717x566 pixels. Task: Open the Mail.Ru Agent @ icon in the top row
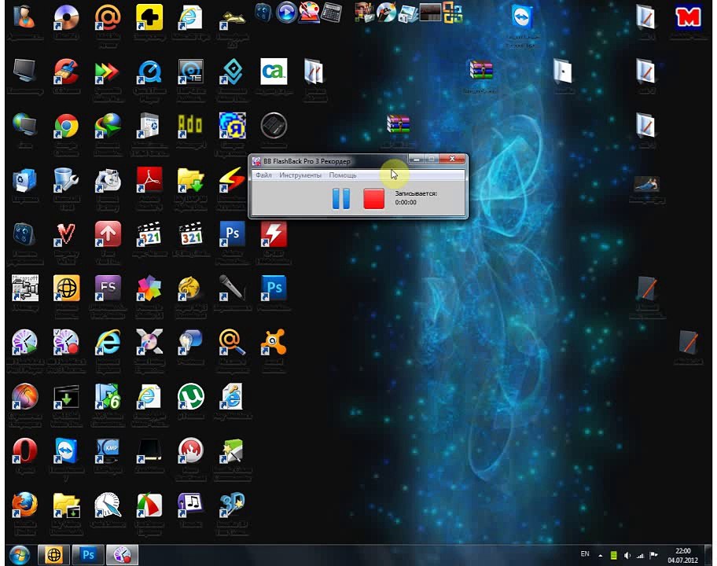[x=108, y=17]
